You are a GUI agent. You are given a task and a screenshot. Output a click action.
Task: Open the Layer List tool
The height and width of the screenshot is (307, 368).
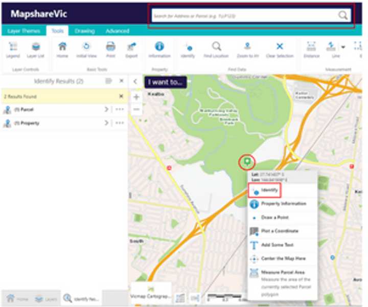(35, 50)
